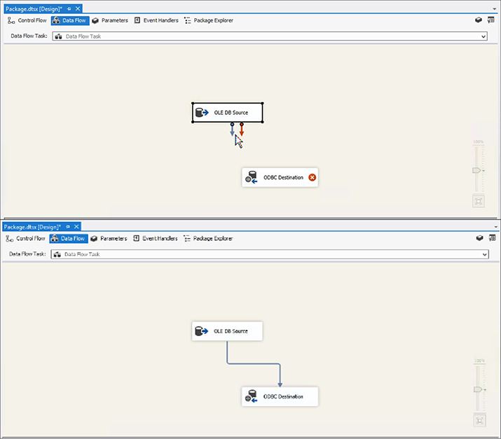
Task: Click ODBC Destination icon in upper canvas
Action: 252,177
